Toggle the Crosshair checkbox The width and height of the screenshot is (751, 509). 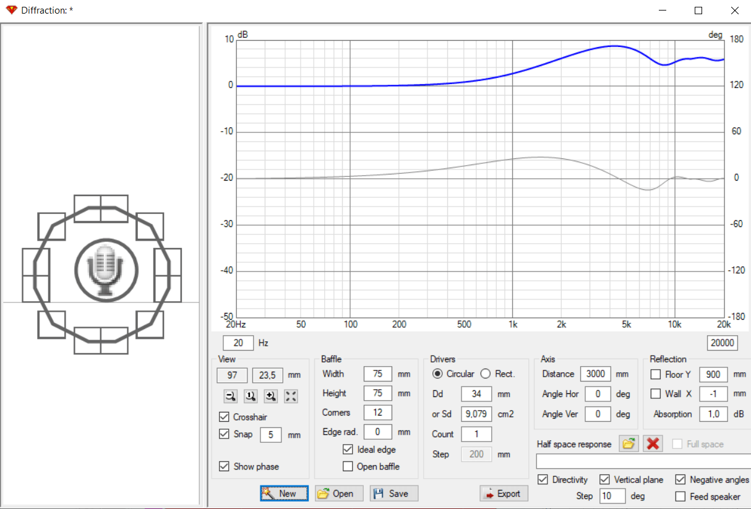pyautogui.click(x=224, y=417)
